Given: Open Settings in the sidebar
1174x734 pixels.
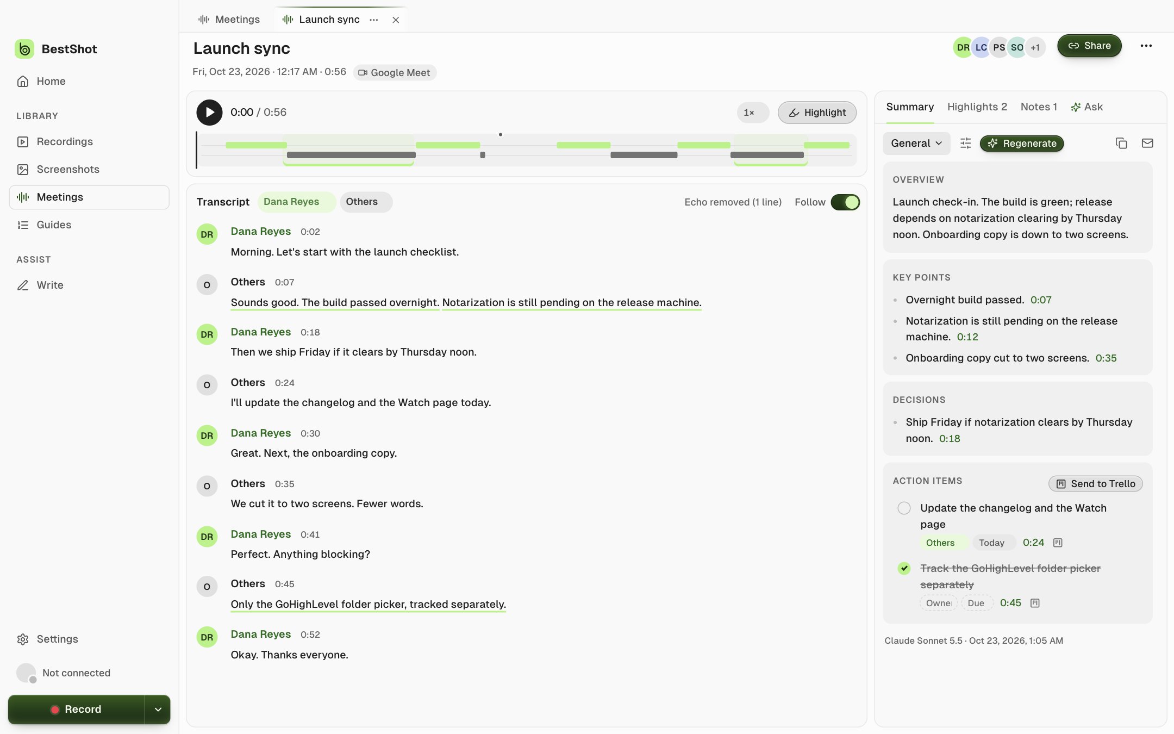Looking at the screenshot, I should pyautogui.click(x=89, y=639).
